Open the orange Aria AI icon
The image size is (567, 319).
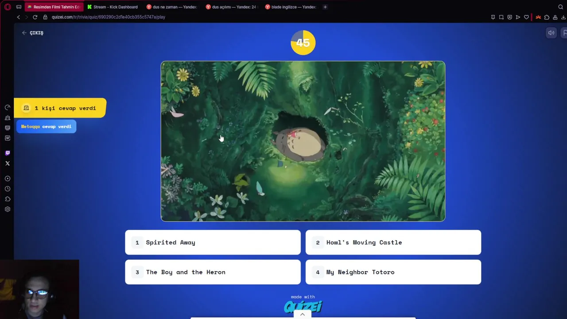pyautogui.click(x=538, y=17)
